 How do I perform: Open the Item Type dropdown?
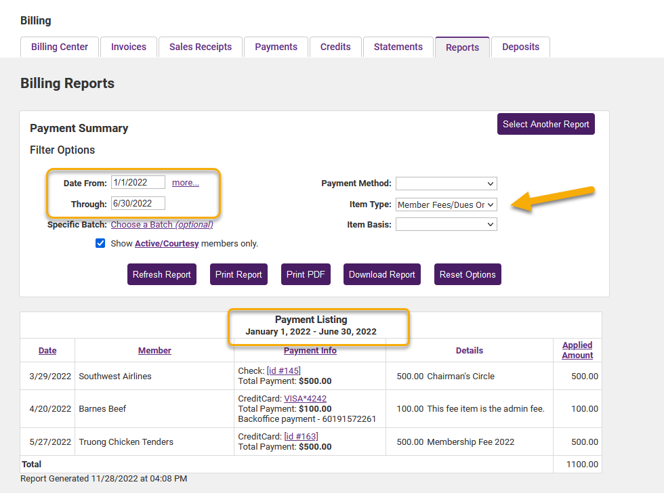click(x=446, y=204)
